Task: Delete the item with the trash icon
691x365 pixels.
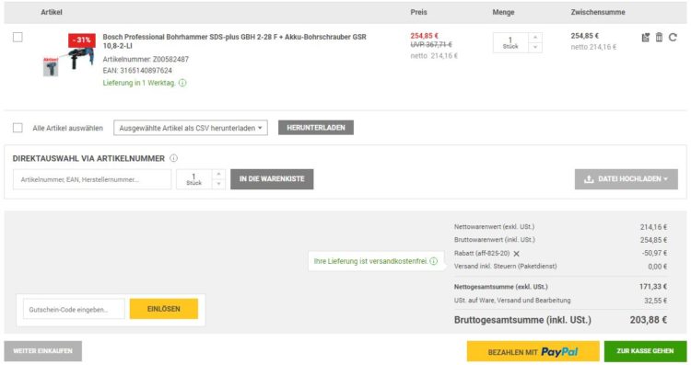Action: click(659, 38)
